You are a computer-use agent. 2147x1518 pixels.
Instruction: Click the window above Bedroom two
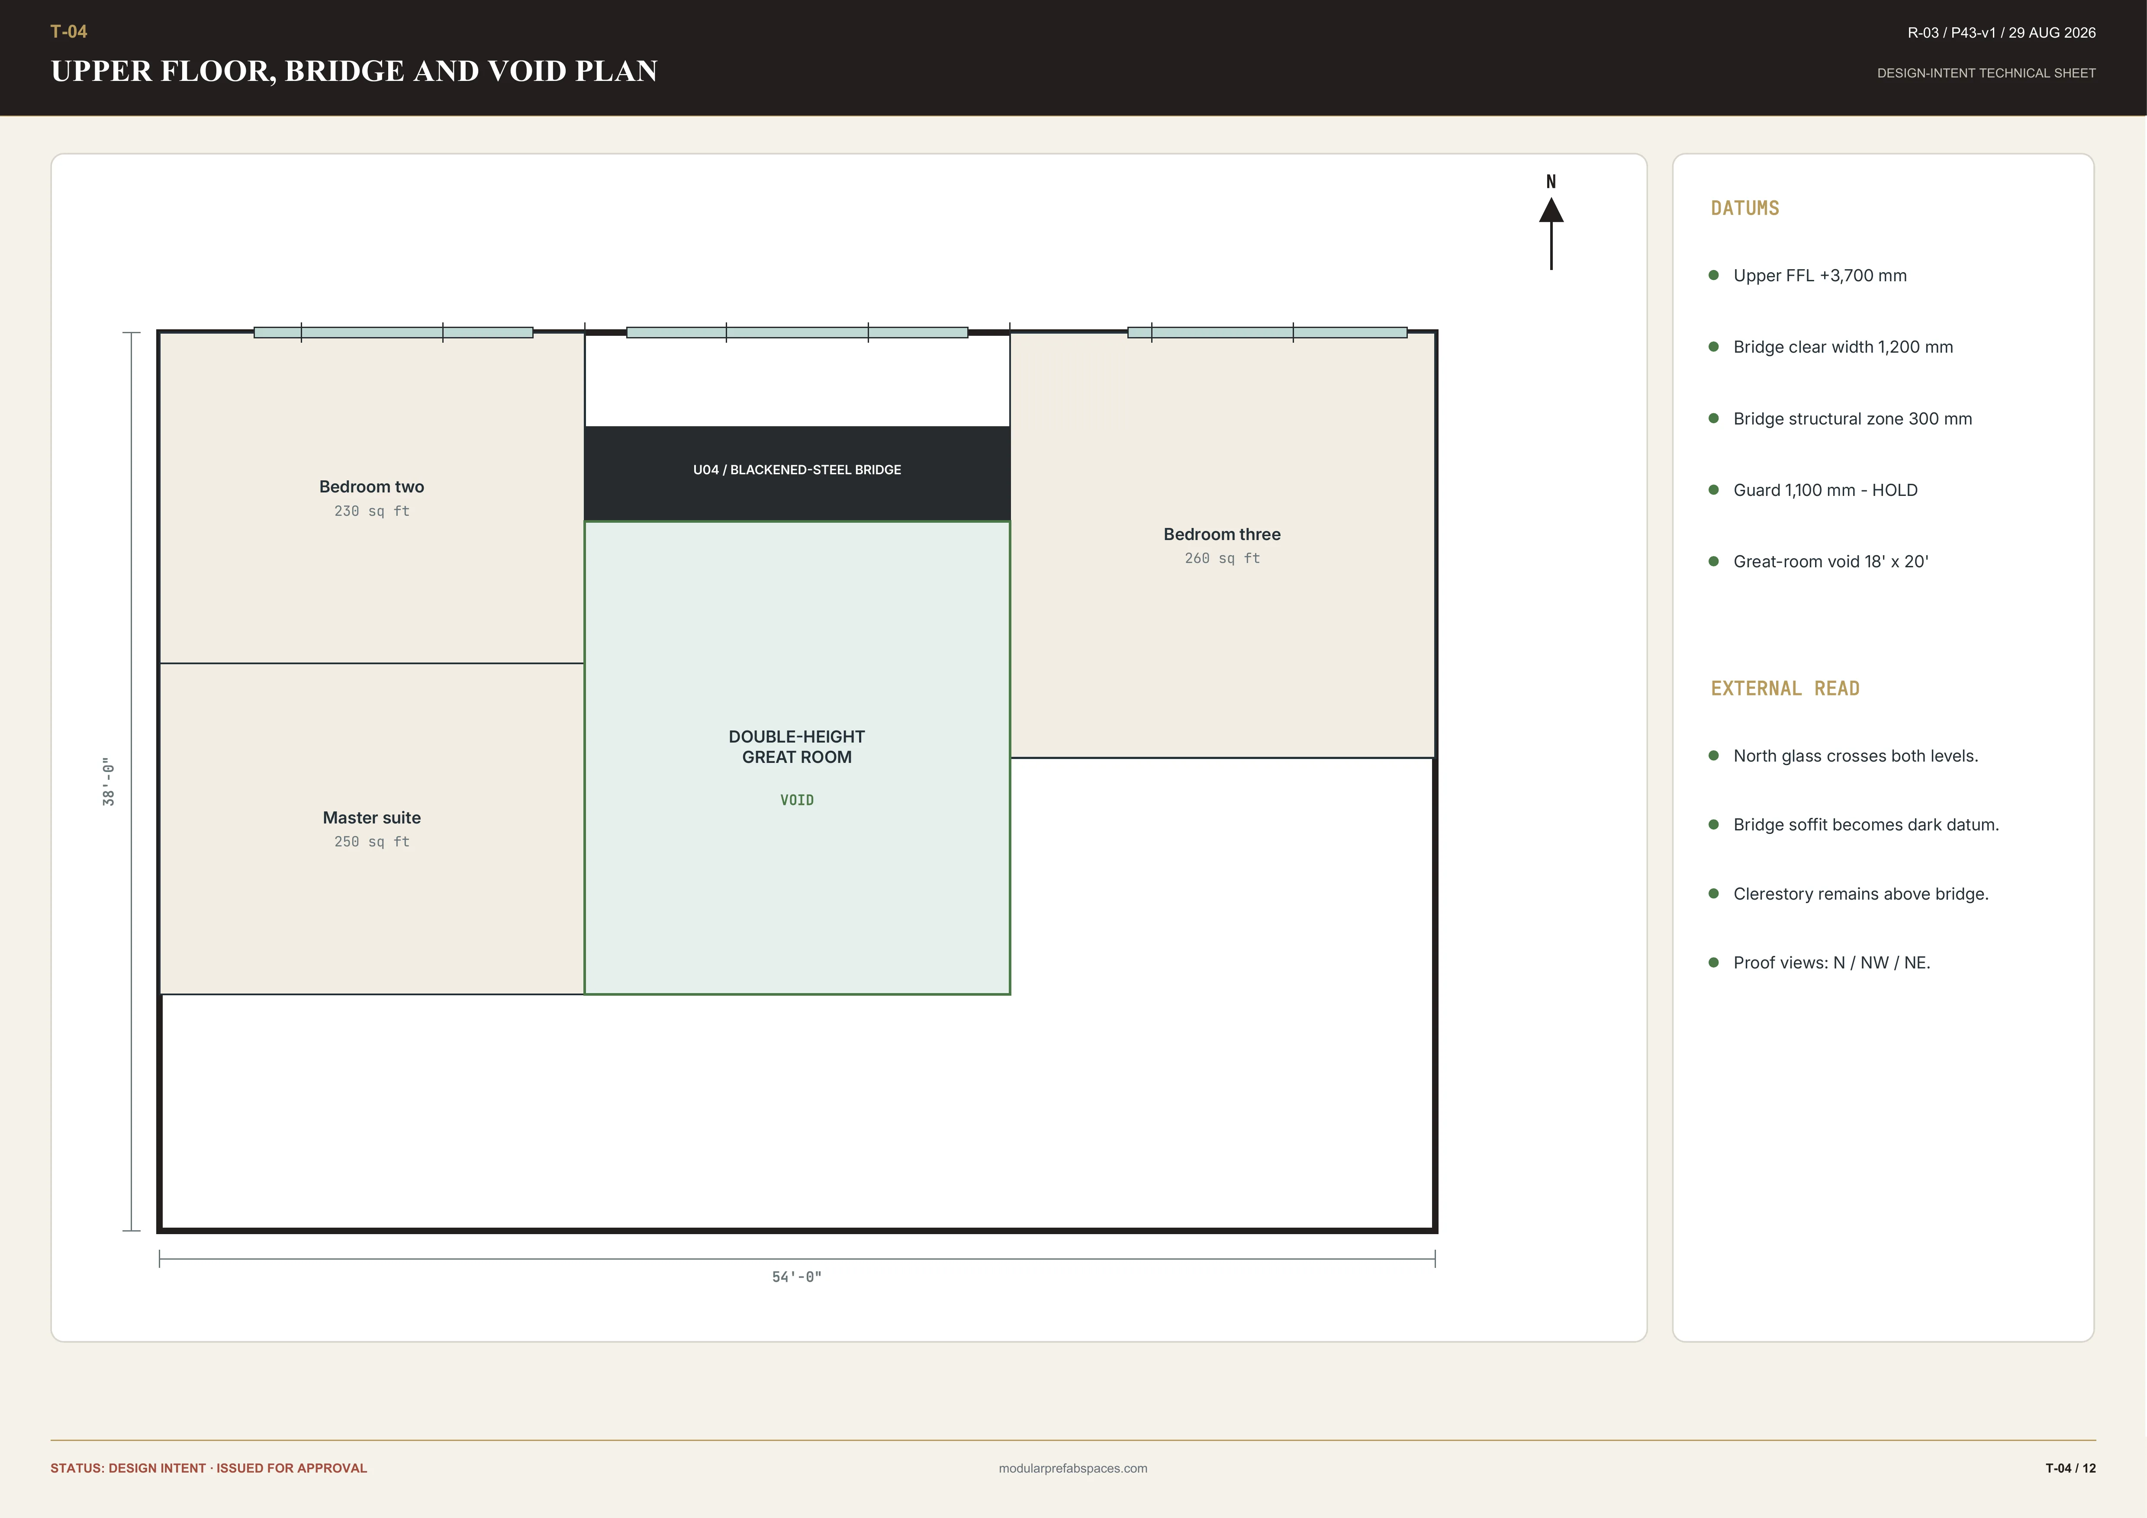pyautogui.click(x=394, y=332)
